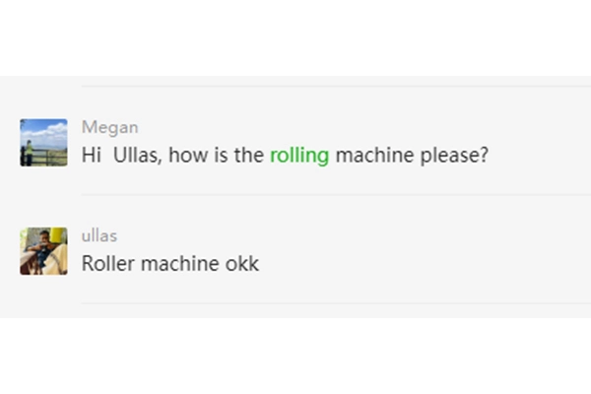This screenshot has width=591, height=394.
Task: Click the empty white area below the chat
Action: tap(295, 355)
